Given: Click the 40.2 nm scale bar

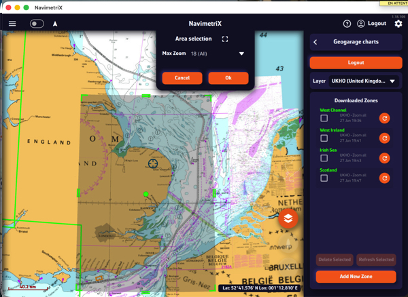Looking at the screenshot, I should pyautogui.click(x=28, y=288).
